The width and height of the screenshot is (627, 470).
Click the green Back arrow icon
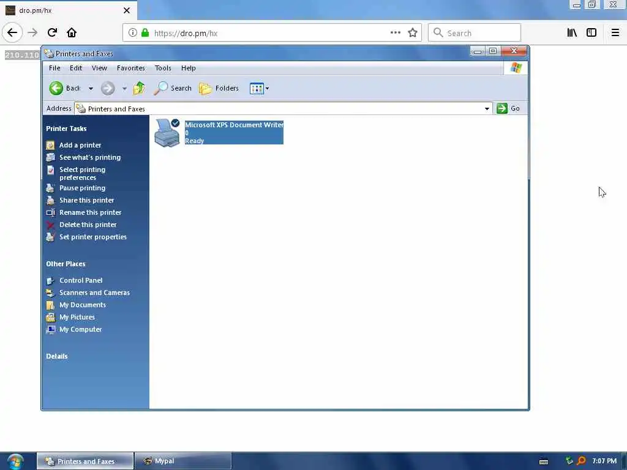56,88
